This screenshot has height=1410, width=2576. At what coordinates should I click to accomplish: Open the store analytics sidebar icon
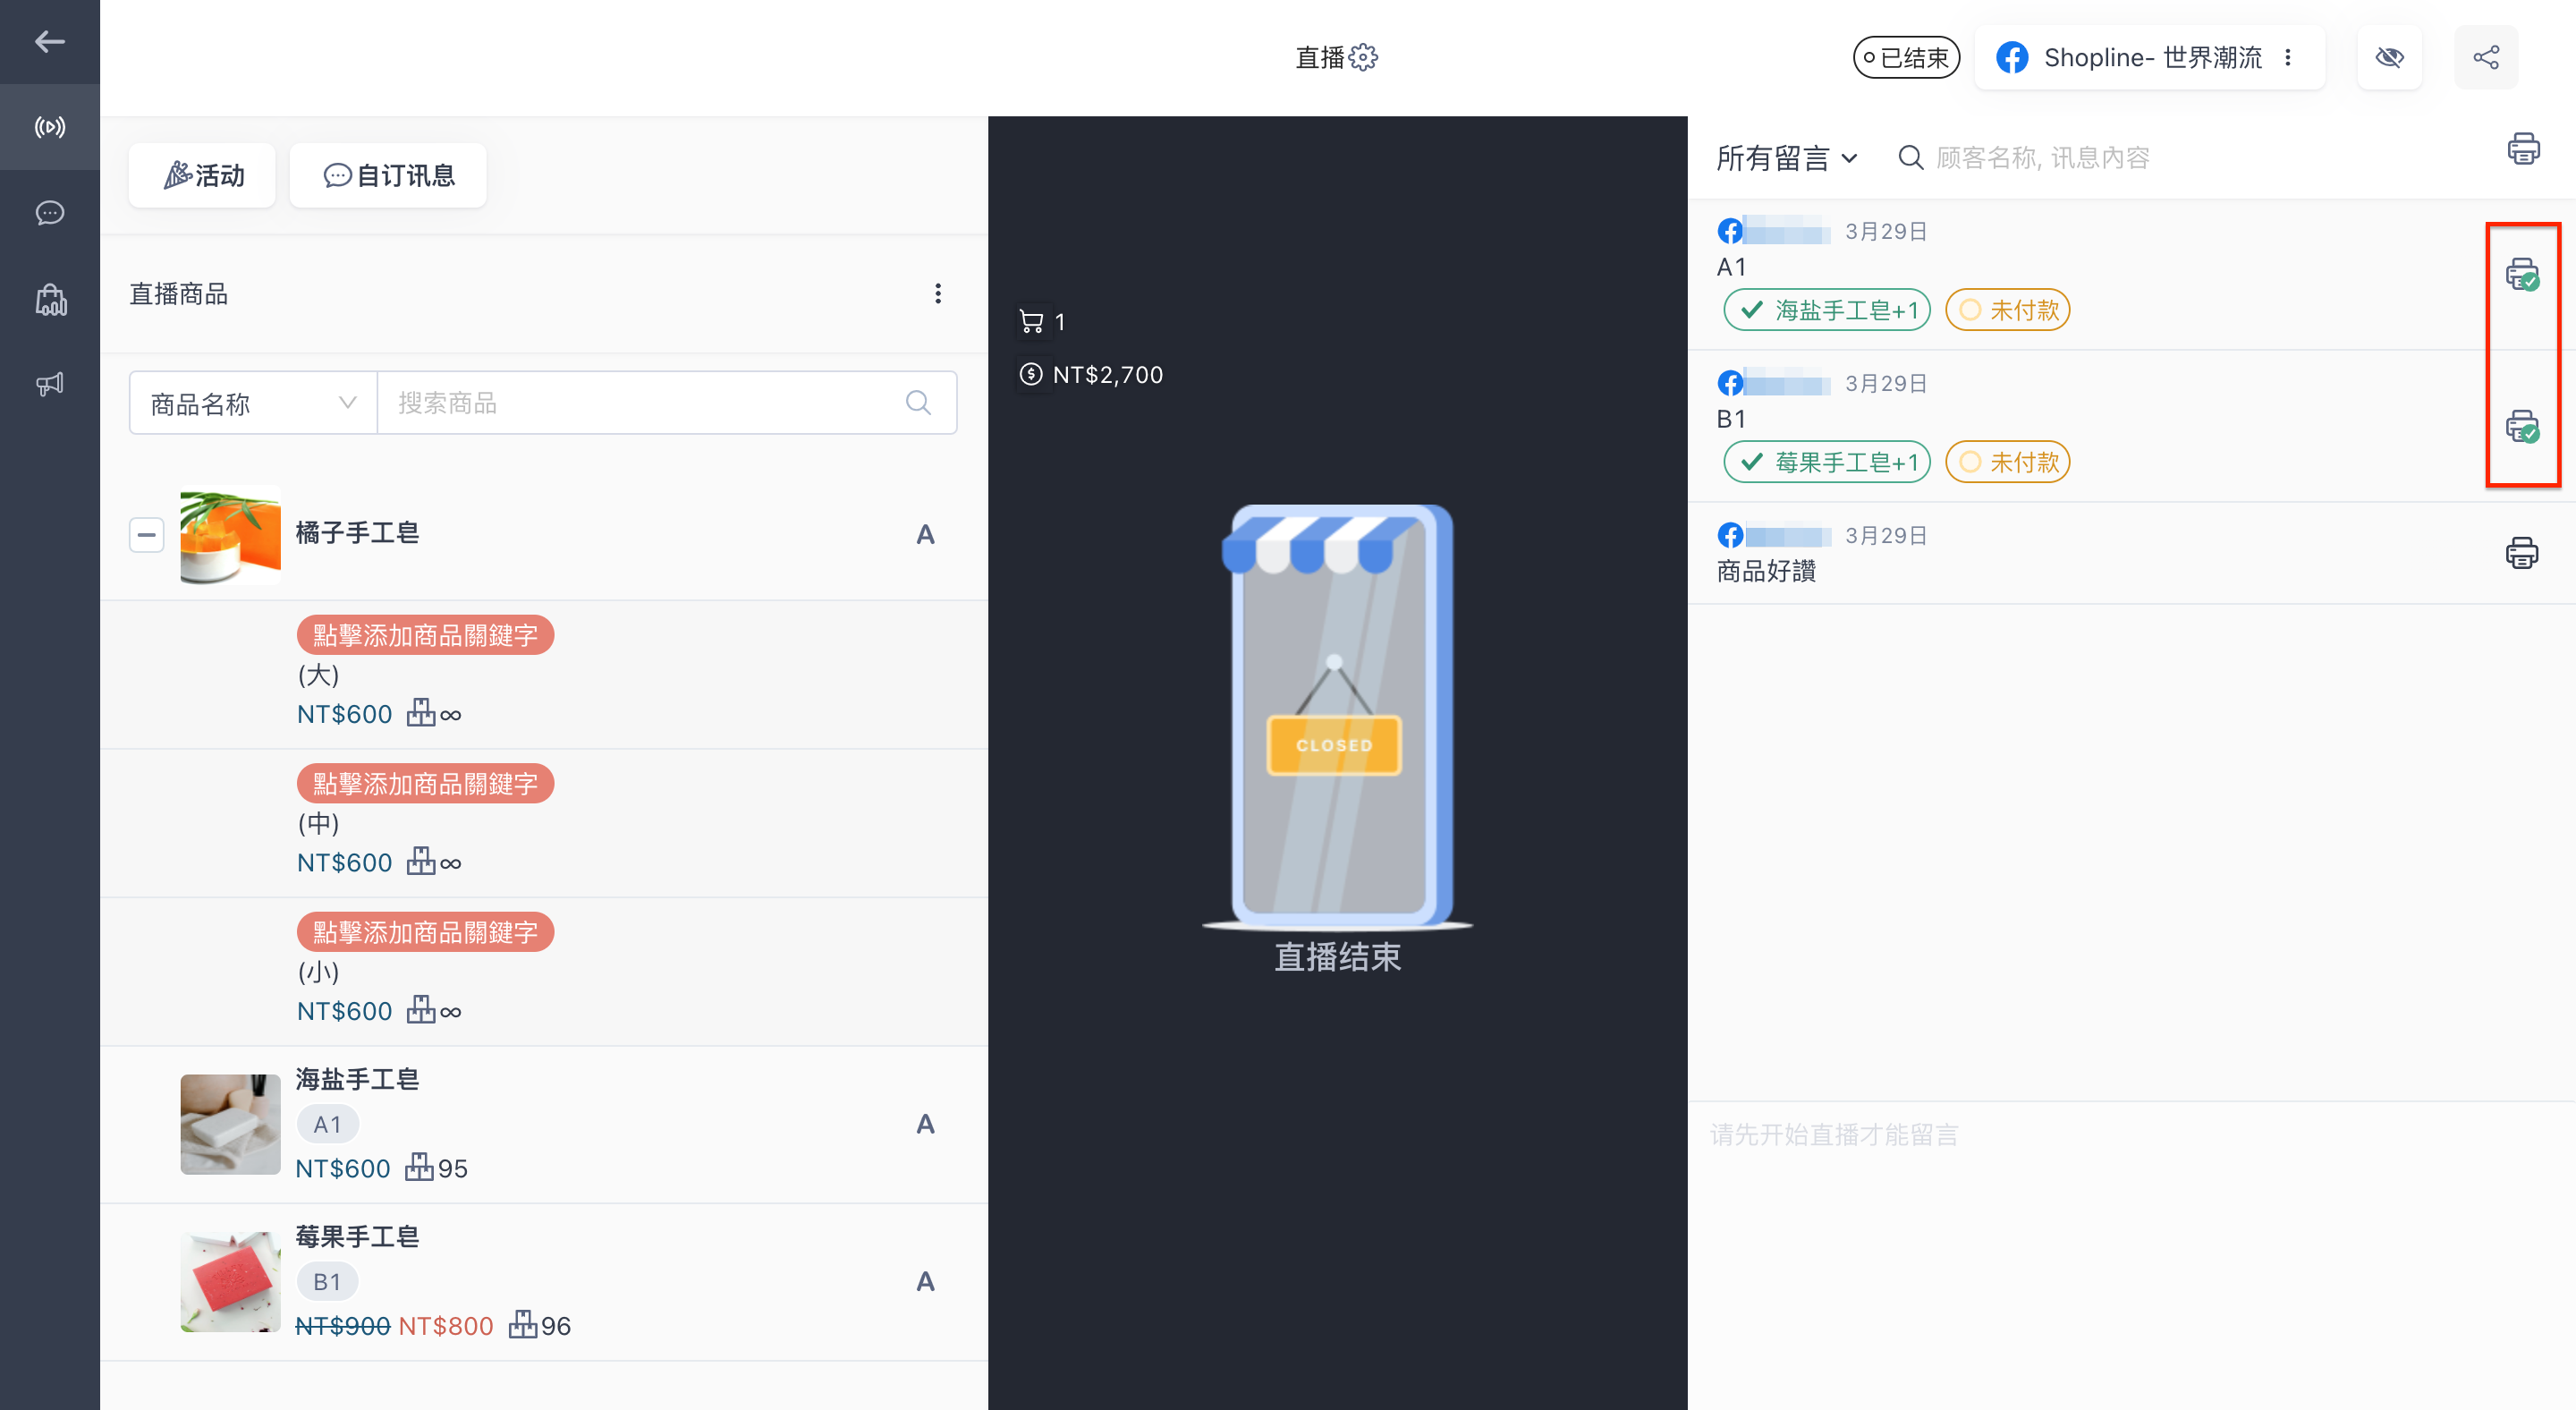point(50,299)
